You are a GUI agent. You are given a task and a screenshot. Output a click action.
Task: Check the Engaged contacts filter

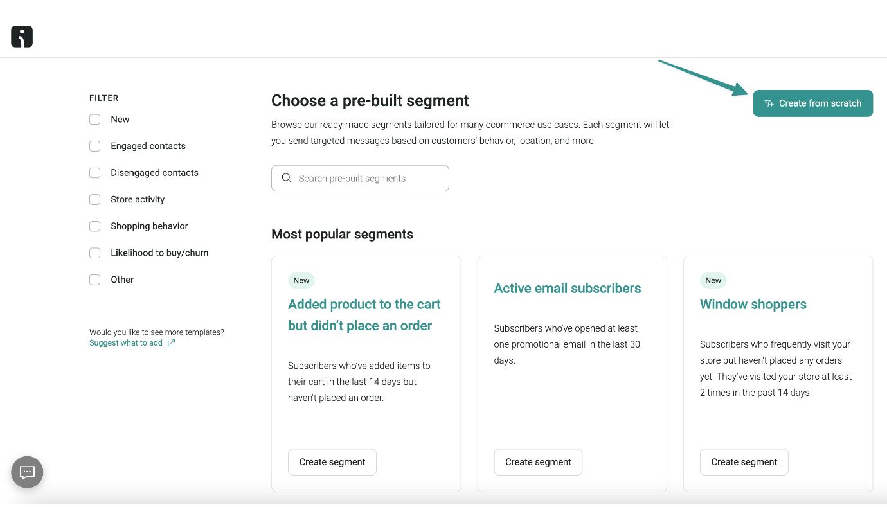[x=94, y=146]
